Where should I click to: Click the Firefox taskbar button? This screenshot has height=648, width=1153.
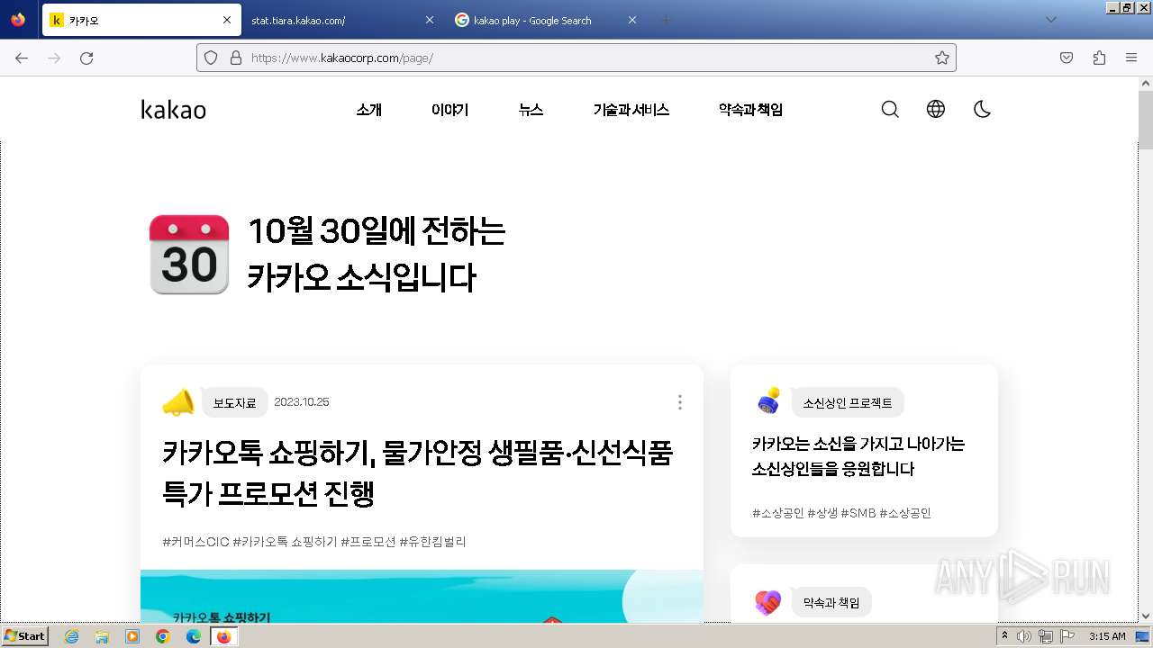tap(223, 636)
